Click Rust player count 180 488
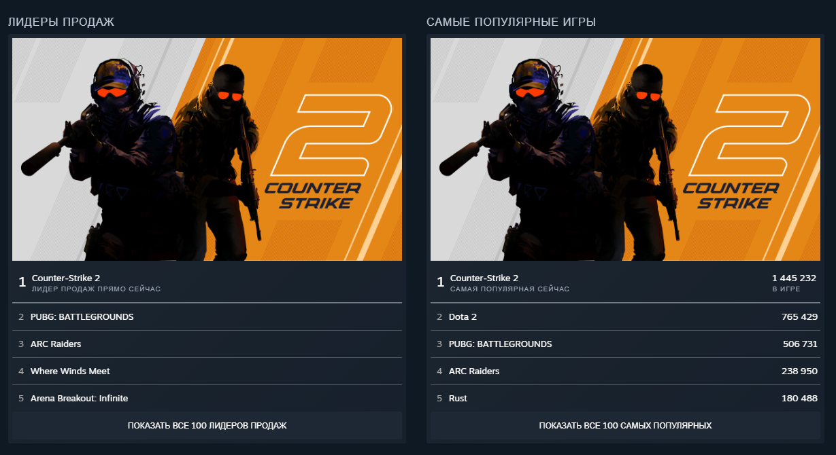 pos(800,399)
